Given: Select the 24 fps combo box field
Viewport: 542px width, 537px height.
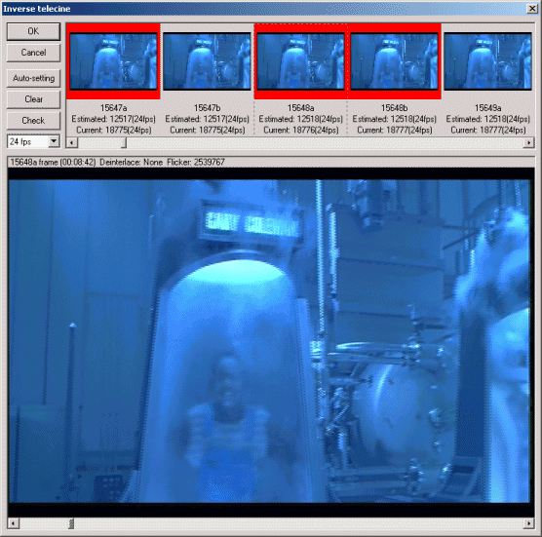Looking at the screenshot, I should 33,141.
